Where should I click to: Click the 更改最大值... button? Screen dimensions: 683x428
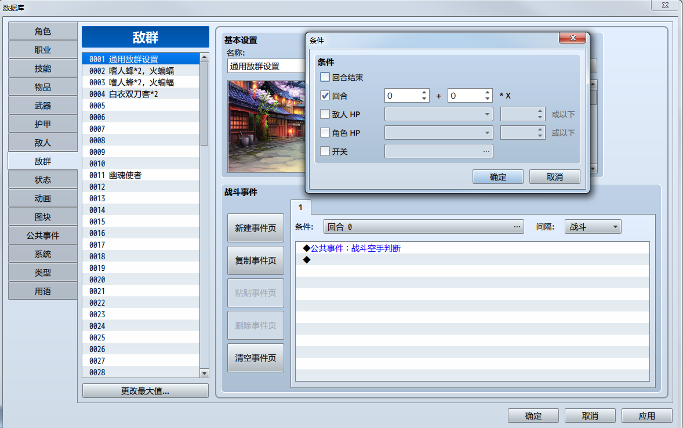pos(146,391)
